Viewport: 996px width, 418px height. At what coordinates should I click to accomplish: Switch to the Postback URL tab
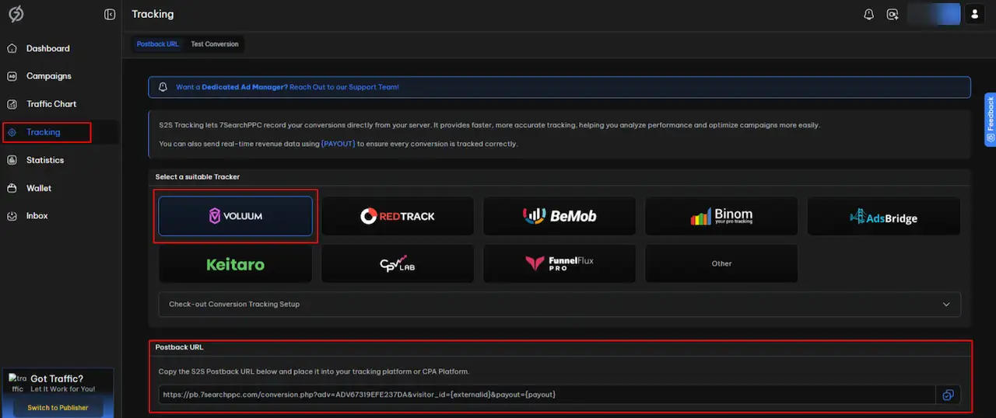tap(157, 44)
